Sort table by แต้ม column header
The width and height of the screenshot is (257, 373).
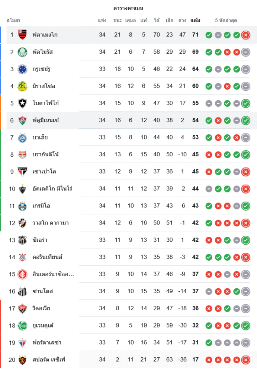pyautogui.click(x=195, y=20)
